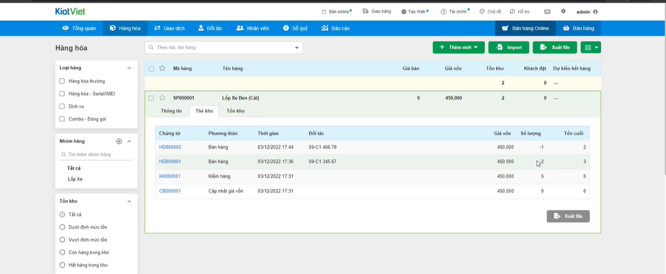Select the Lốp Xe group
The image size is (666, 274).
pos(75,179)
